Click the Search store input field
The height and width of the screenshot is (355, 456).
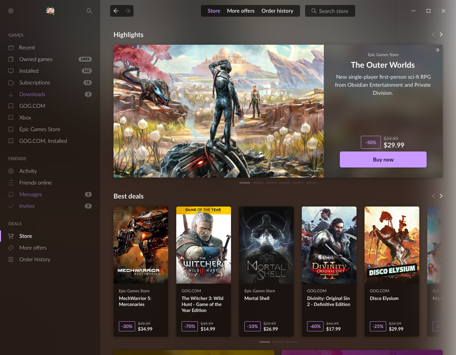point(330,11)
